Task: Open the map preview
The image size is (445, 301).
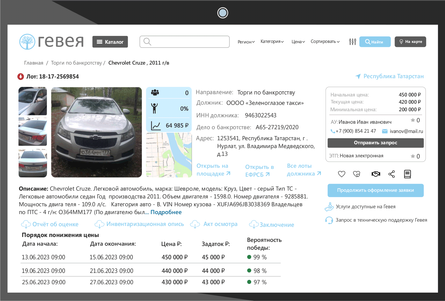Action: [x=169, y=155]
